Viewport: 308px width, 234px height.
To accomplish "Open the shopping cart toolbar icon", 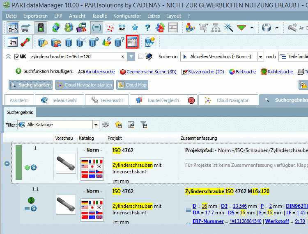I will click(26, 28).
